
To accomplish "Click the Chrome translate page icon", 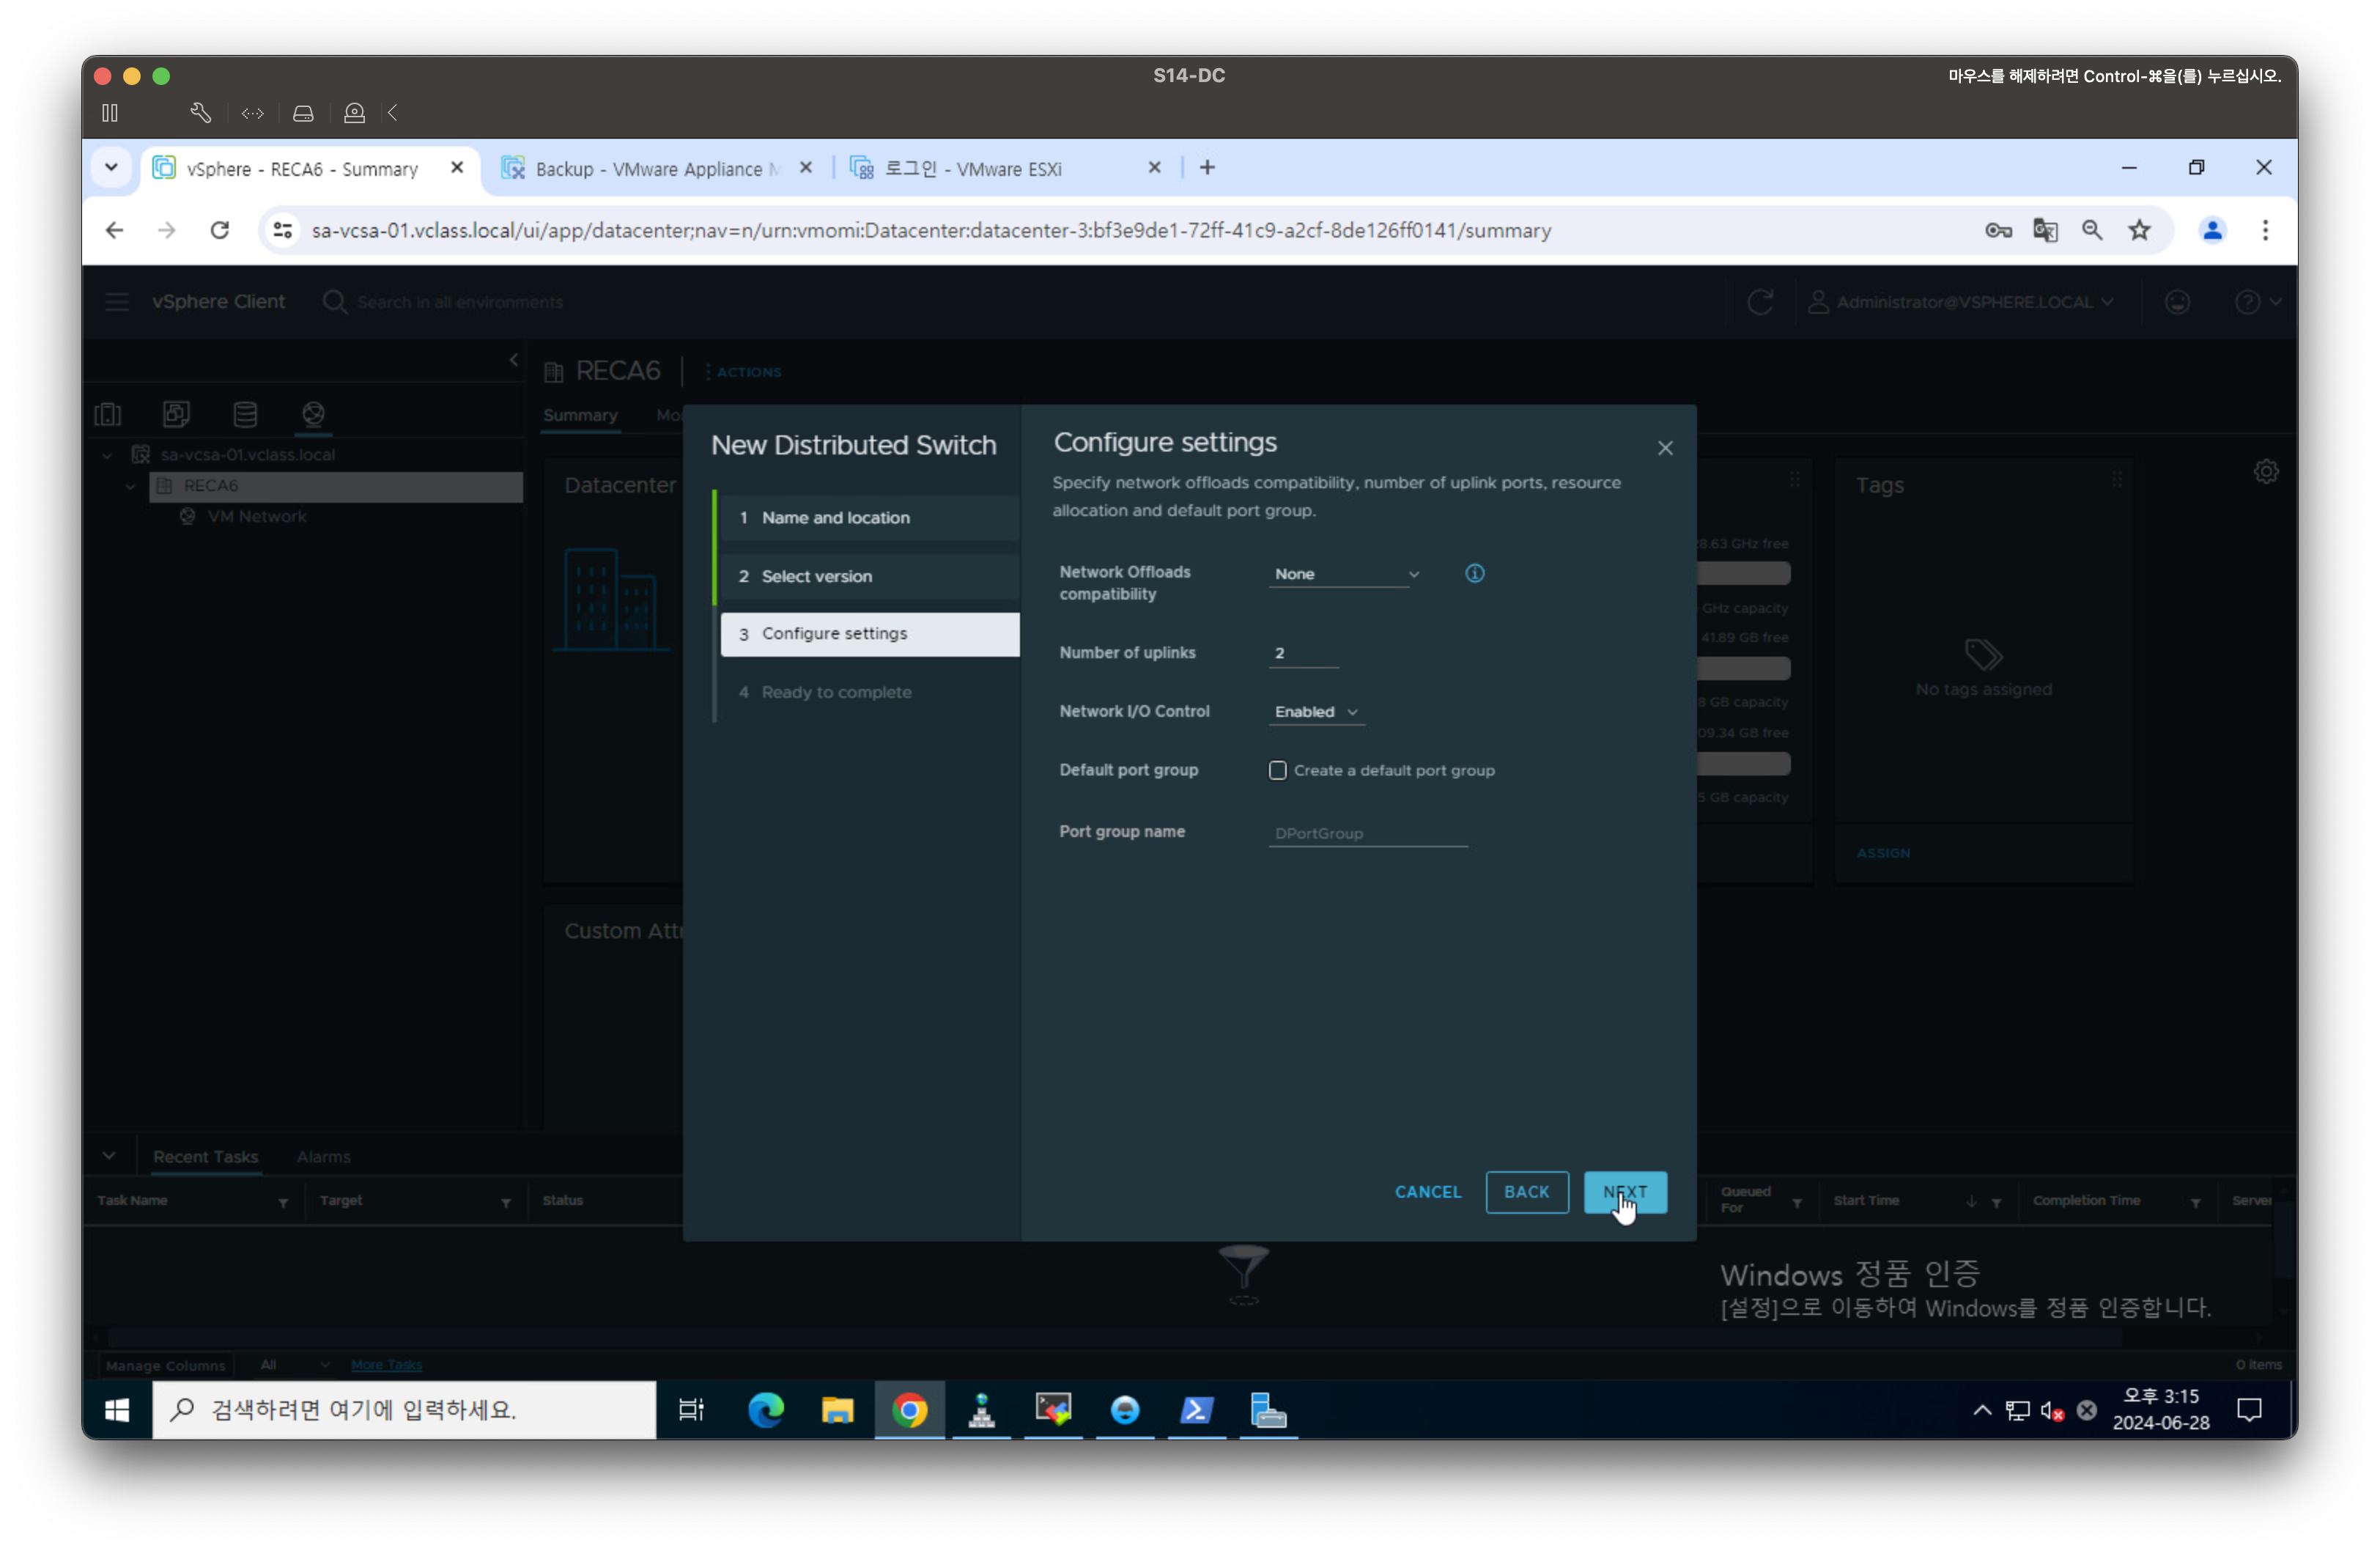I will point(2045,231).
